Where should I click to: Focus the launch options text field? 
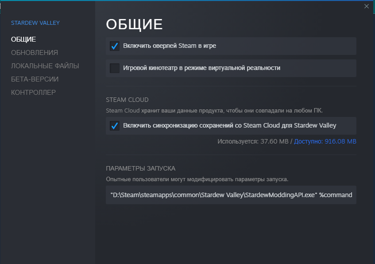pyautogui.click(x=231, y=195)
